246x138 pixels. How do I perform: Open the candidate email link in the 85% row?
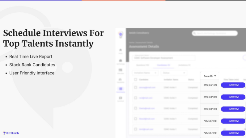click(x=147, y=87)
